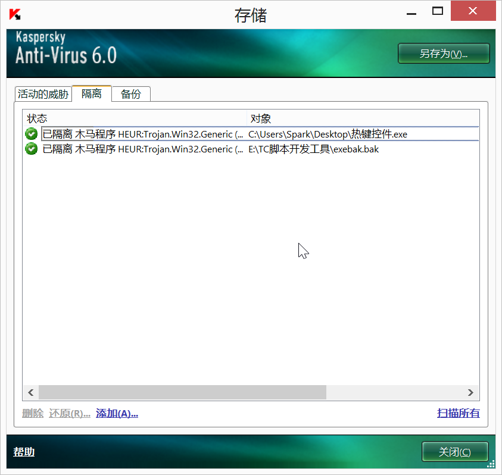Viewport: 502px width, 475px height.
Task: Select path C:\Users\Spark\Desktop\热键控件.exe
Action: (x=328, y=134)
